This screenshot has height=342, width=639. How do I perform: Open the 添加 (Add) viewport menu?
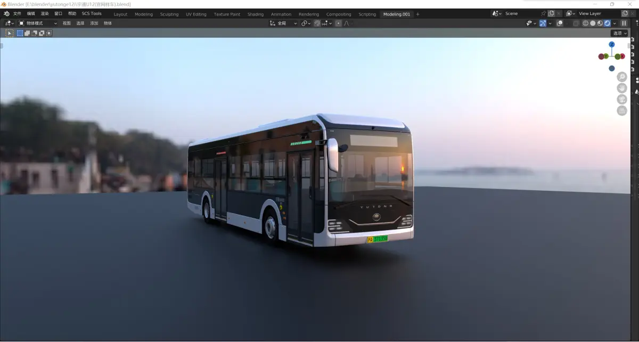pos(94,23)
